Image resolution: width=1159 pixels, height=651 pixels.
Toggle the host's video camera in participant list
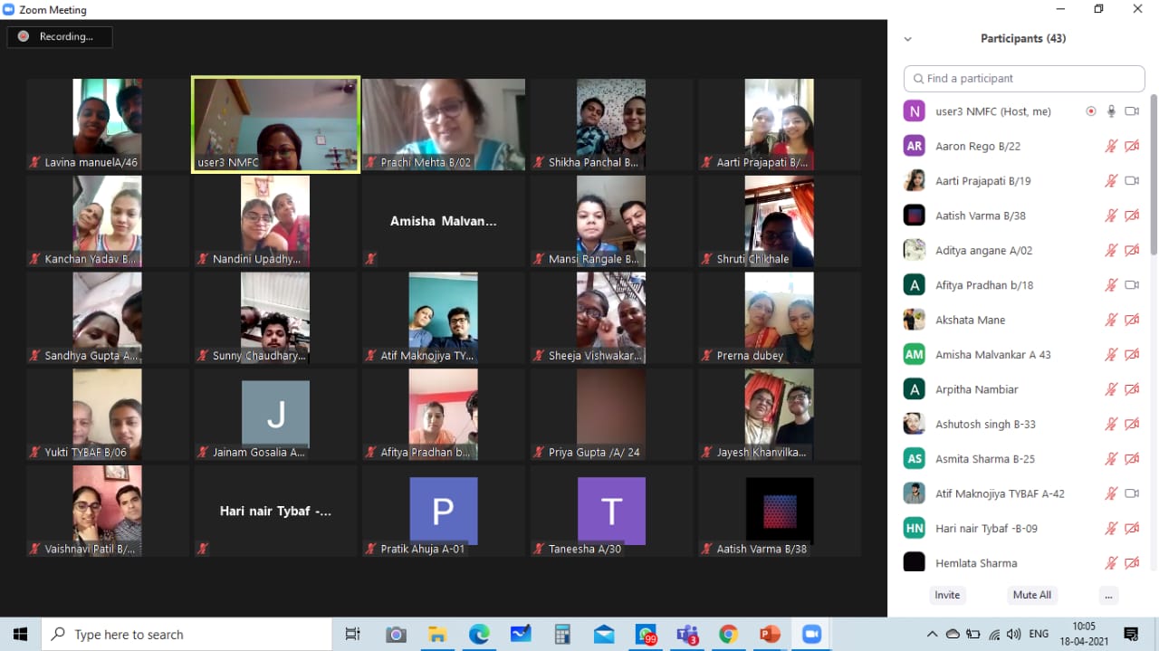(x=1131, y=111)
